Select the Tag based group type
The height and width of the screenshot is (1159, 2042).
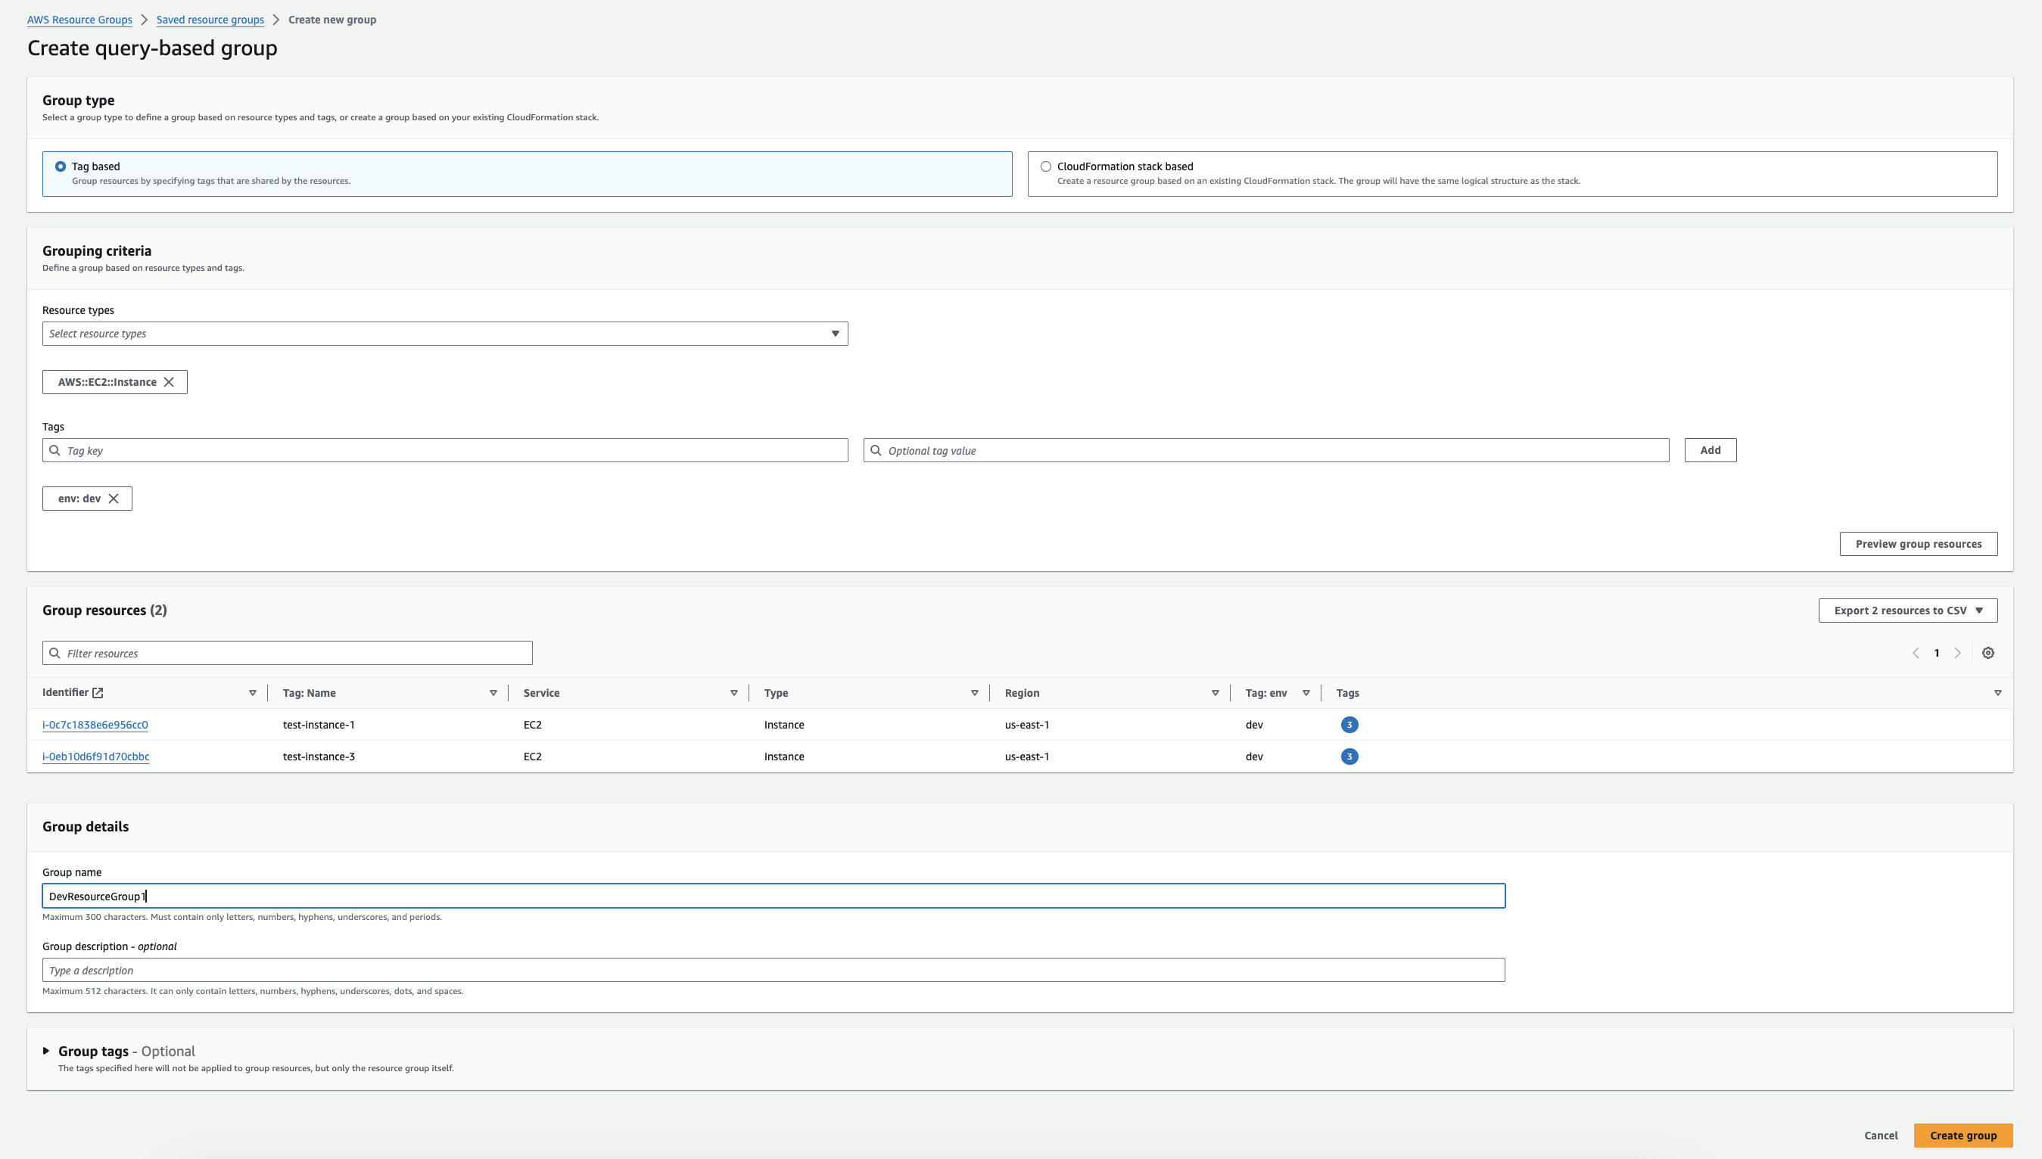[x=61, y=166]
